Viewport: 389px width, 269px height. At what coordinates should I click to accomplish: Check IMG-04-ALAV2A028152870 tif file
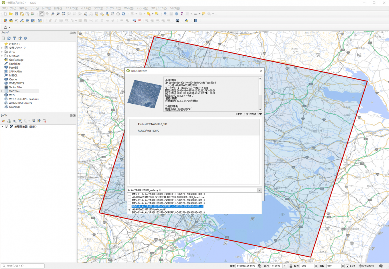130,203
